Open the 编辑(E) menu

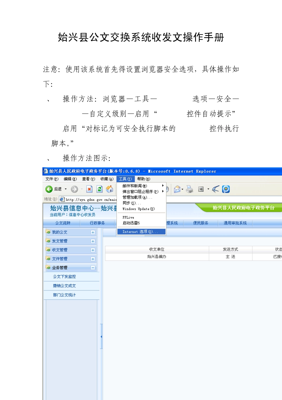point(70,179)
